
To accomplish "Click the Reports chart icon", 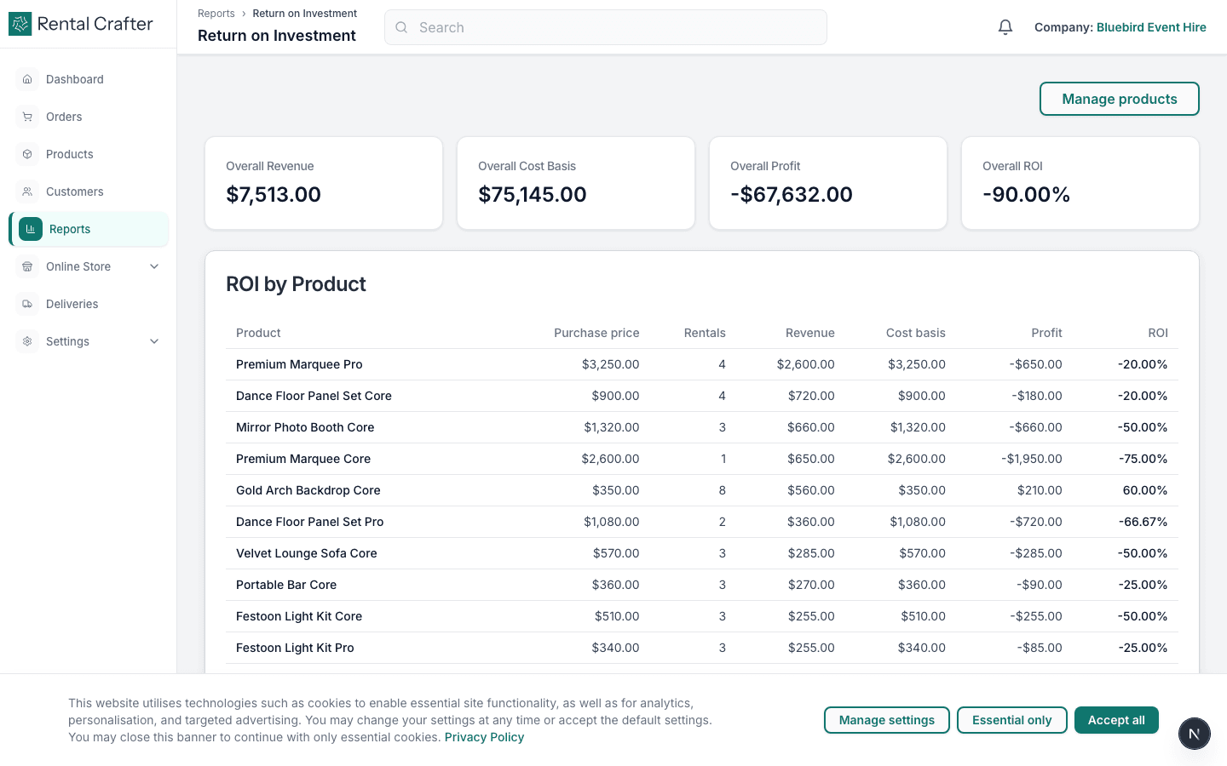I will pos(31,229).
